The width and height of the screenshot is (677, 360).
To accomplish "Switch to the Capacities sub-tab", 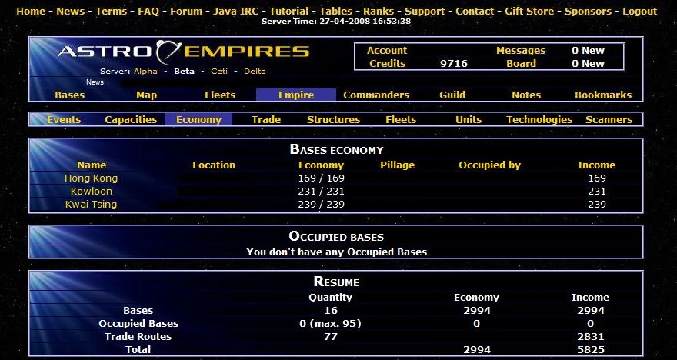I will point(131,119).
